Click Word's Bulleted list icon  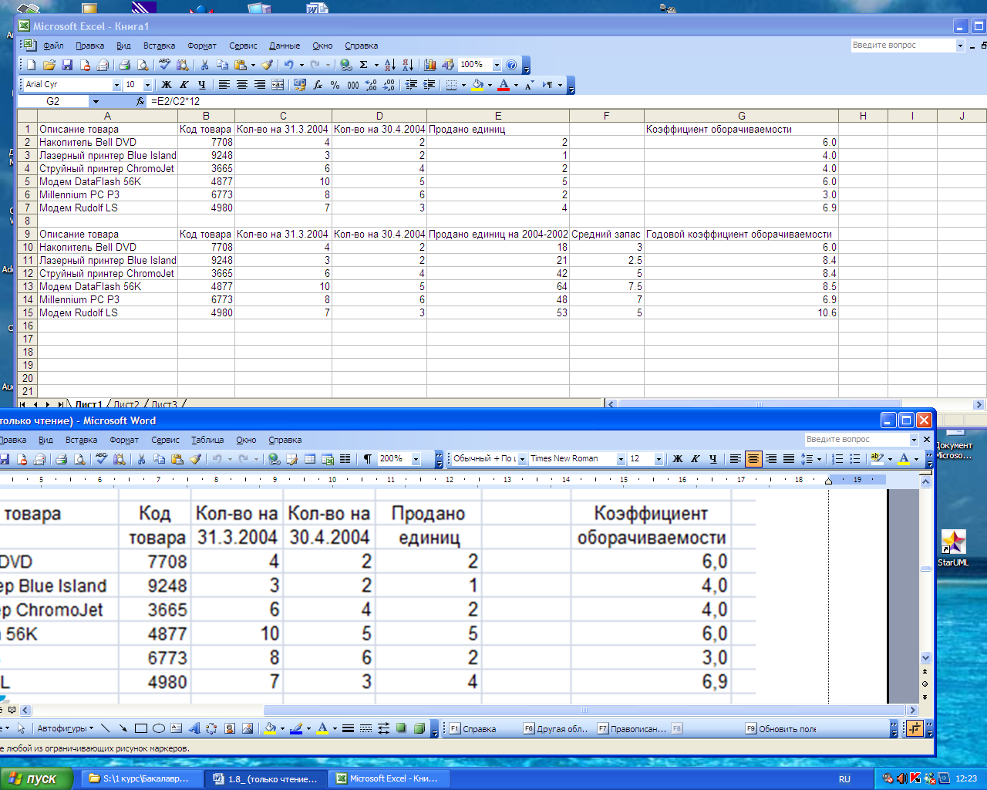tap(855, 459)
